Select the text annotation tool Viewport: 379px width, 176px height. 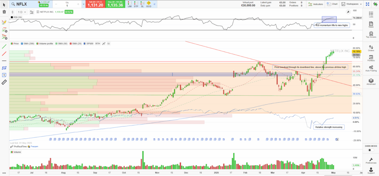(4, 75)
